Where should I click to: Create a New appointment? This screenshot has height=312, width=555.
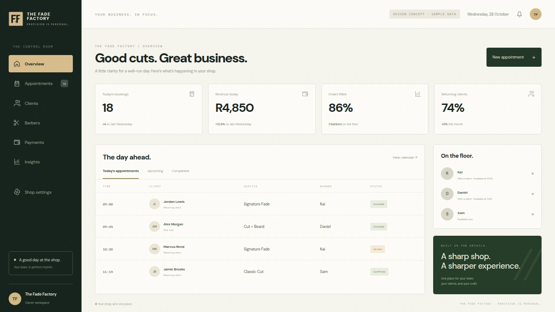point(514,57)
